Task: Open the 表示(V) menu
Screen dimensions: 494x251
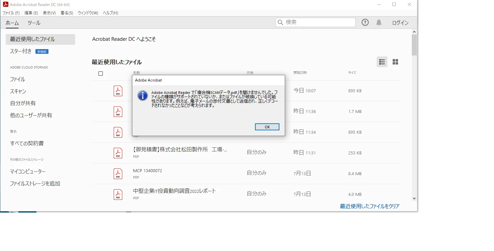Action: (x=49, y=13)
